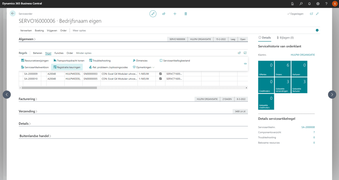Image resolution: width=339 pixels, height=180 pixels.
Task: Unpin the Regels action bar with the pin icon
Action: (x=245, y=64)
